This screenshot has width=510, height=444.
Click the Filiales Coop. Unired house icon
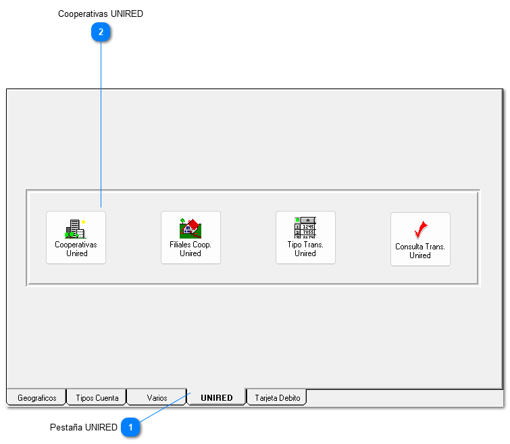[x=190, y=226]
